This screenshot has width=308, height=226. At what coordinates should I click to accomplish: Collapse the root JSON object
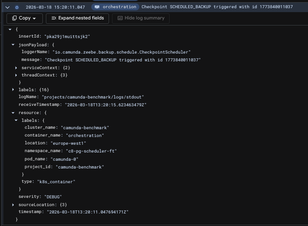10,29
